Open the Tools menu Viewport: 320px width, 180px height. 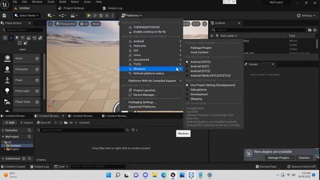click(x=51, y=2)
